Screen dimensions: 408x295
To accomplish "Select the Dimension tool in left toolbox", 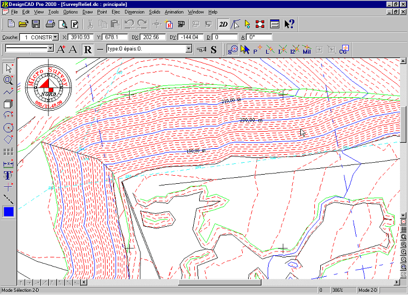I will 8,164.
